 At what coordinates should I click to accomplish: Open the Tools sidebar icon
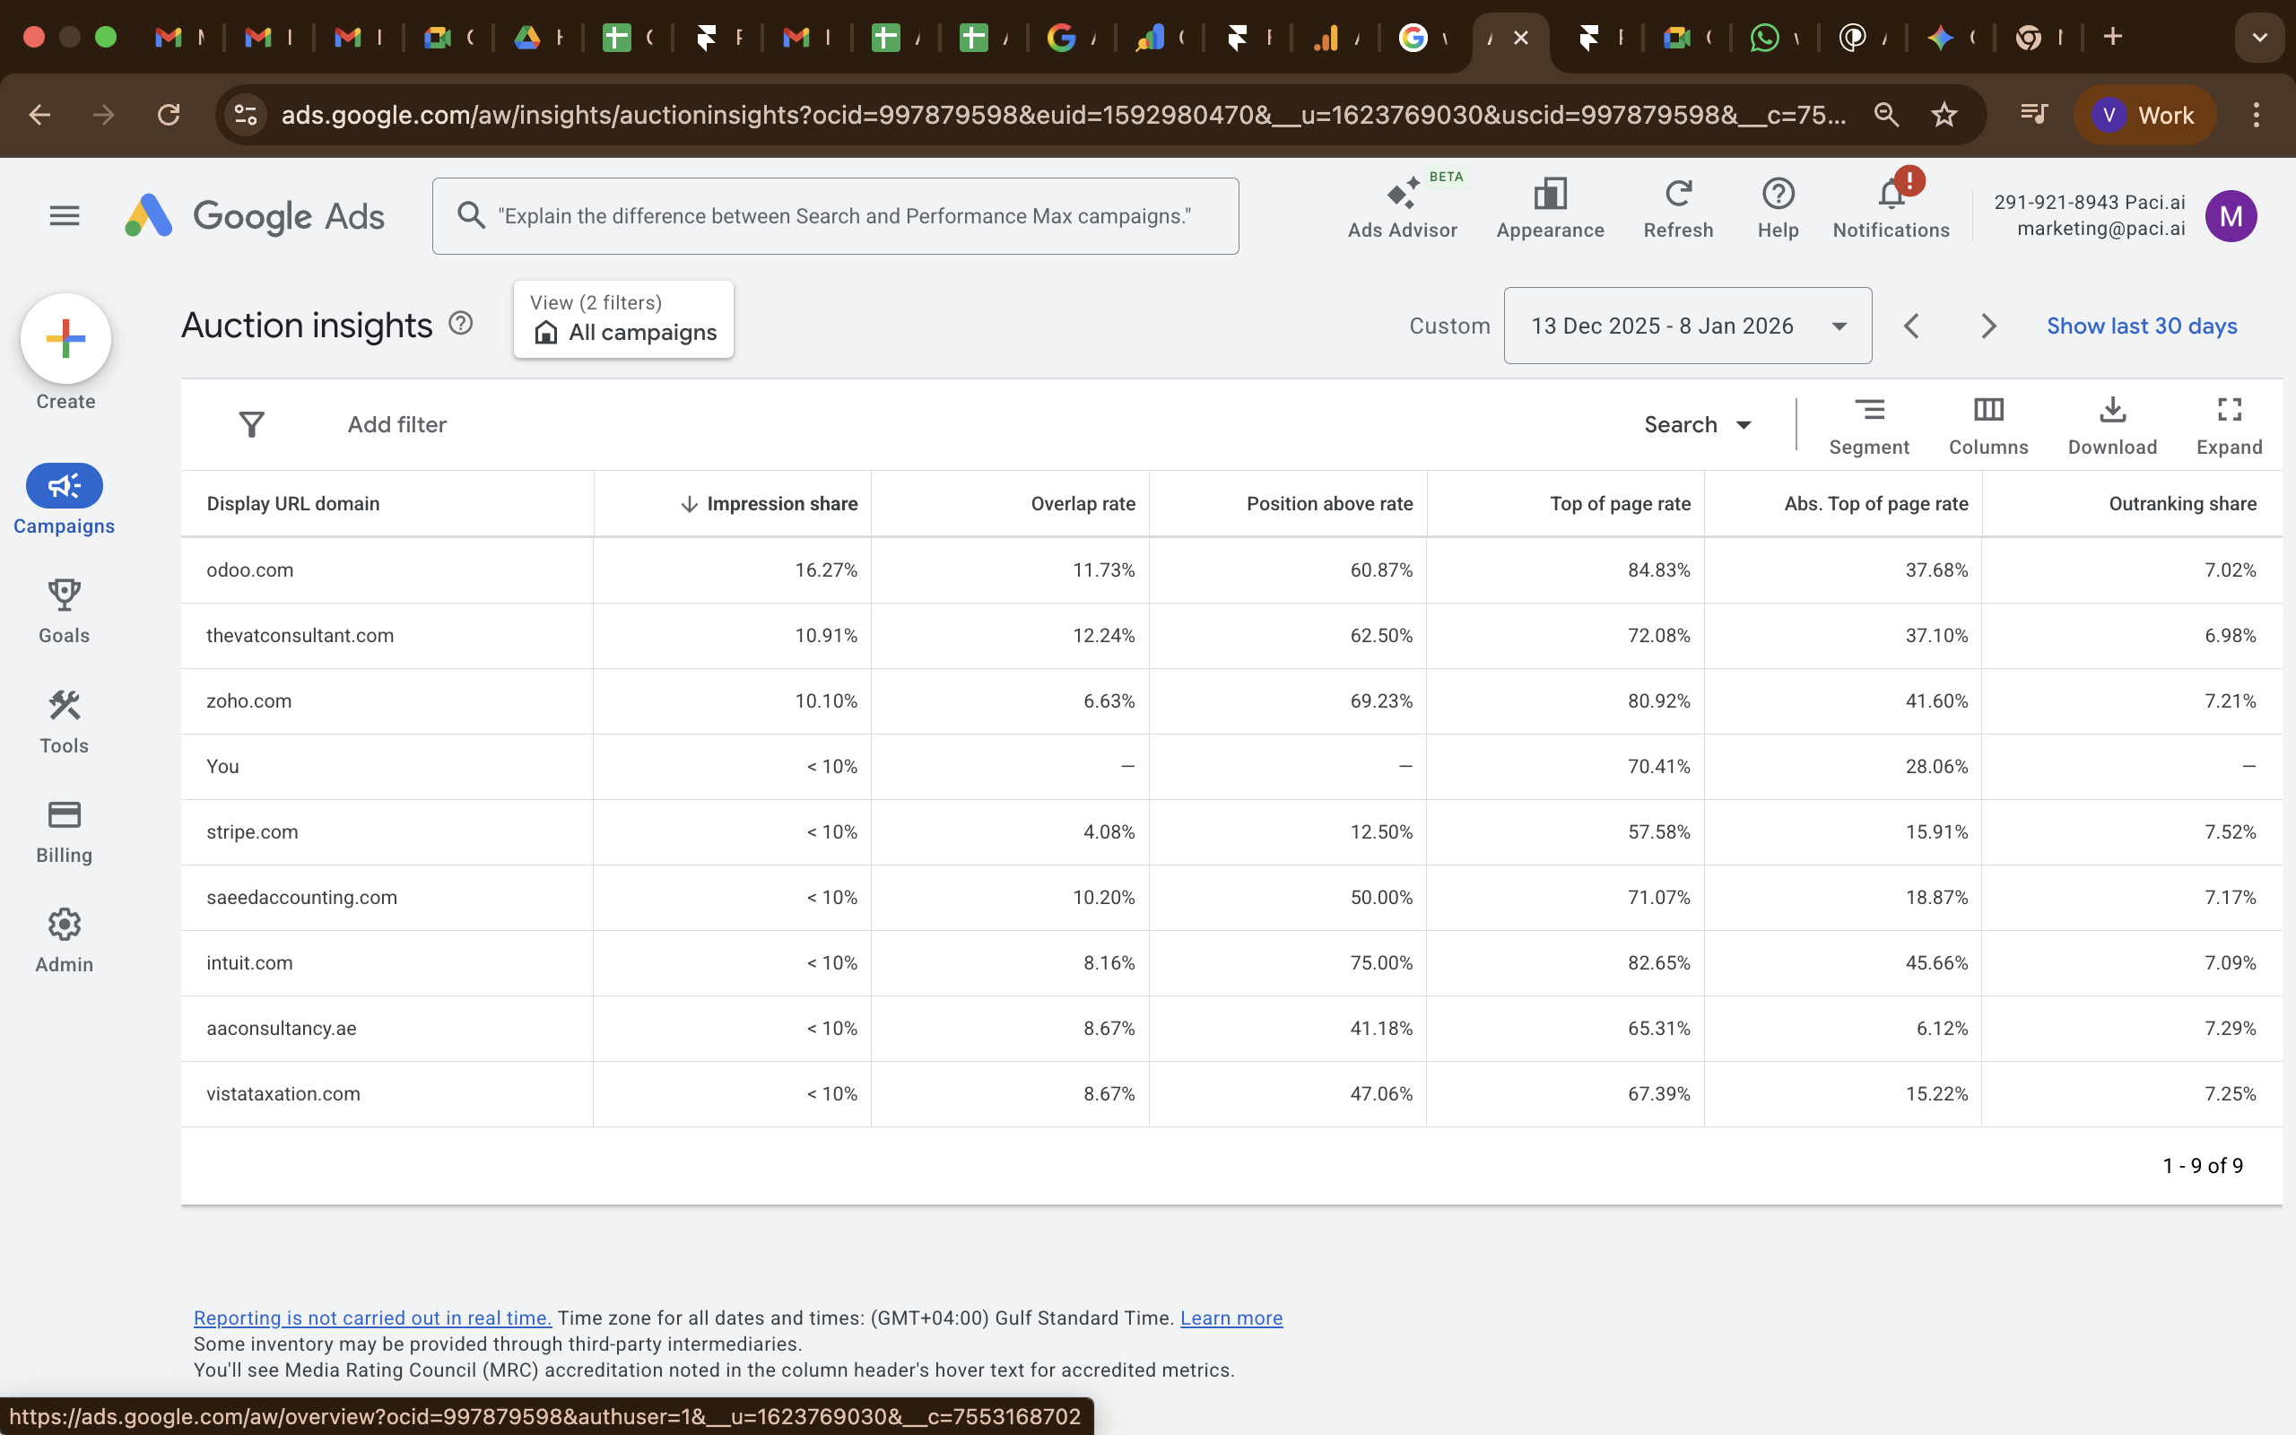(x=64, y=720)
